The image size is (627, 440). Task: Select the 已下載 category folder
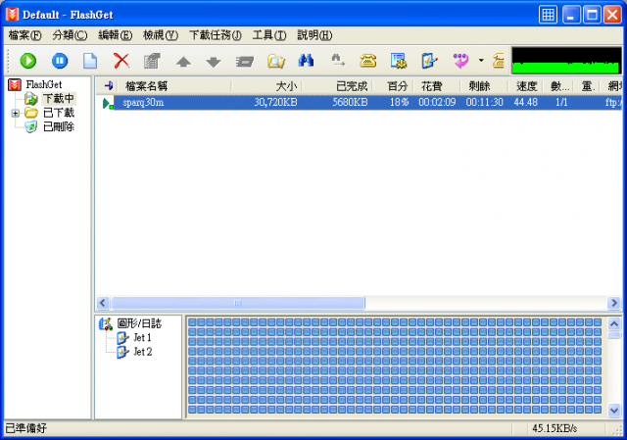tap(59, 113)
